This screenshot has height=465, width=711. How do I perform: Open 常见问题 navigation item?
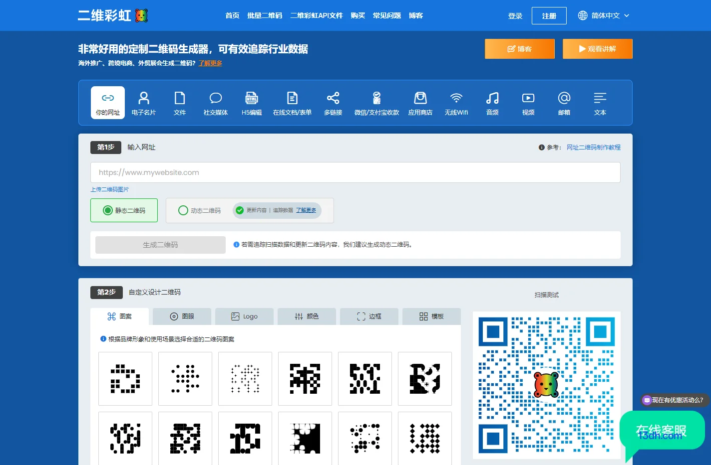coord(387,15)
